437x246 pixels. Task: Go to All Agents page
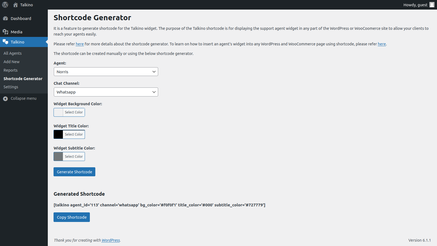point(13,53)
